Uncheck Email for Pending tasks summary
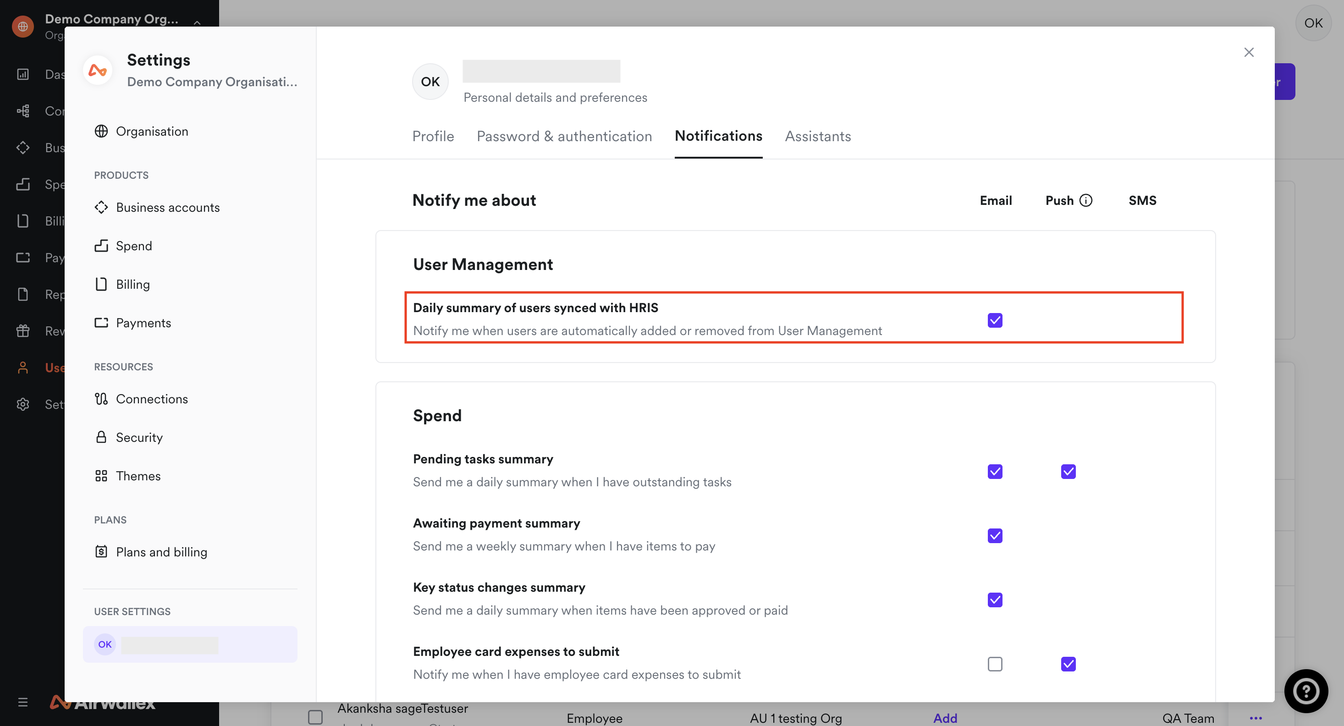1344x726 pixels. [995, 472]
